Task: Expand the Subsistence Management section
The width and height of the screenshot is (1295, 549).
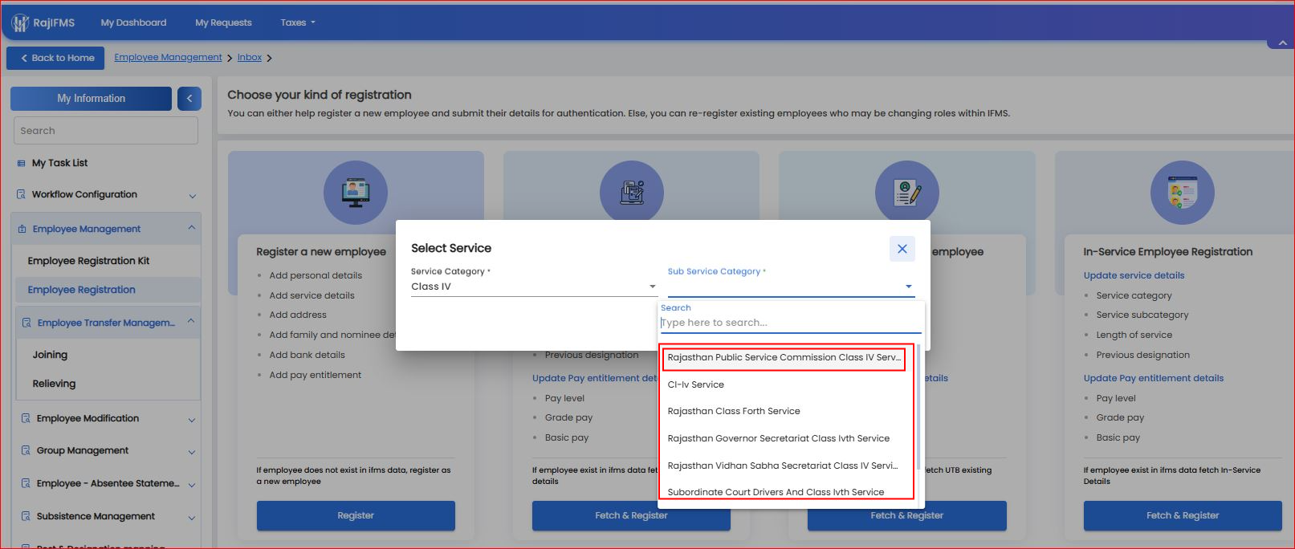Action: 192,518
